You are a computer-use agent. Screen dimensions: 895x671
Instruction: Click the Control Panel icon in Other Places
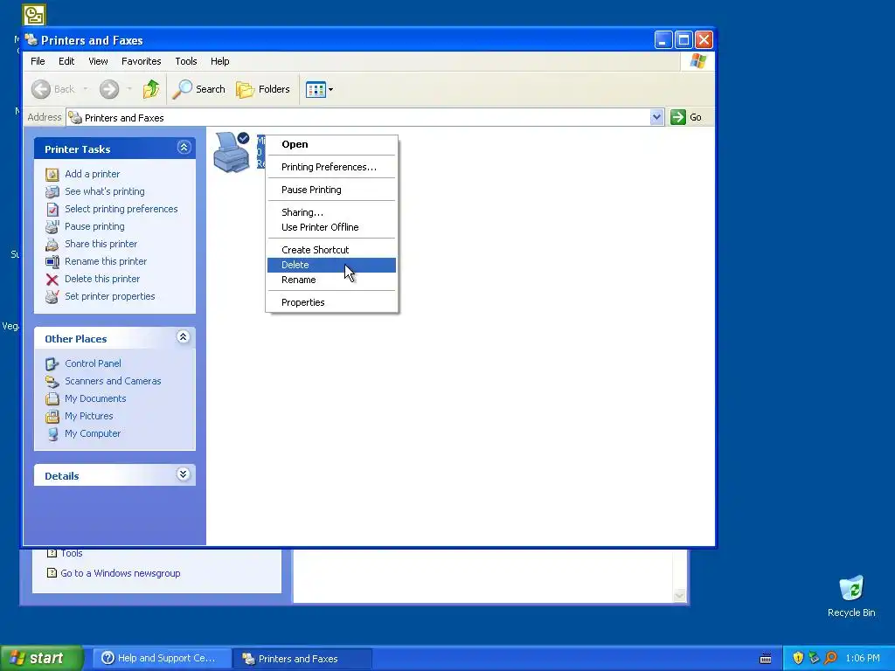point(52,364)
